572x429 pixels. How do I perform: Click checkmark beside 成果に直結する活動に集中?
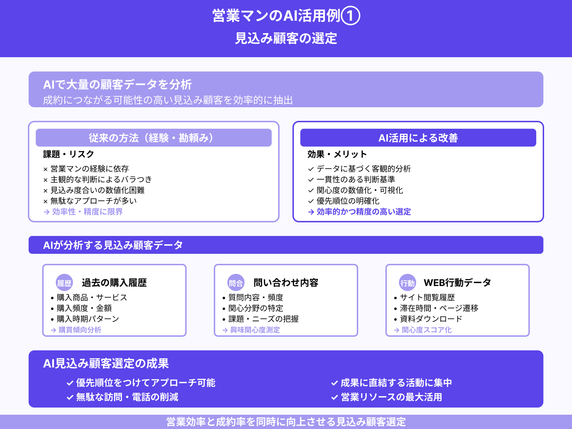click(335, 383)
